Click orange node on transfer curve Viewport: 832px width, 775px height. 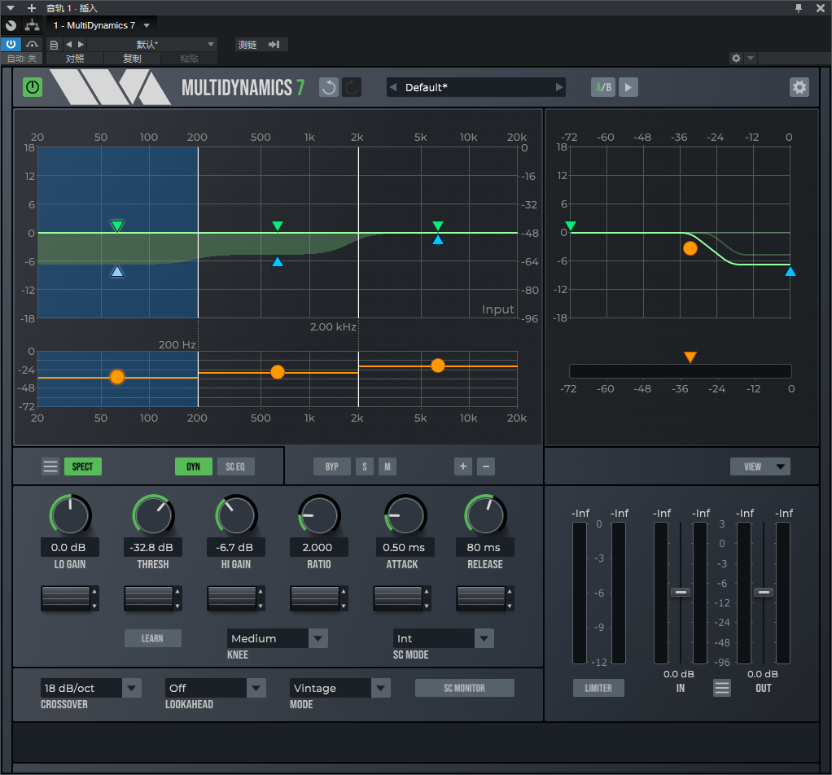coord(690,248)
